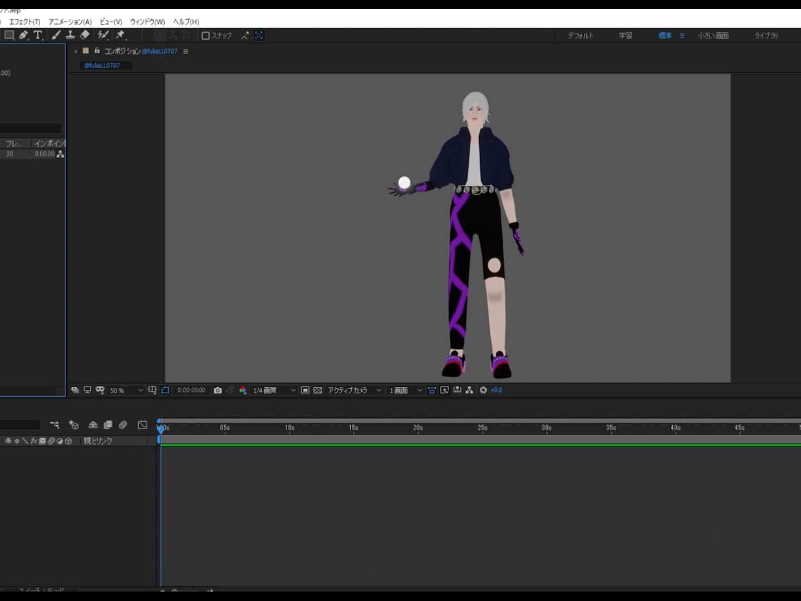The image size is (801, 601).
Task: Take a snapshot with the camera icon
Action: tap(218, 390)
